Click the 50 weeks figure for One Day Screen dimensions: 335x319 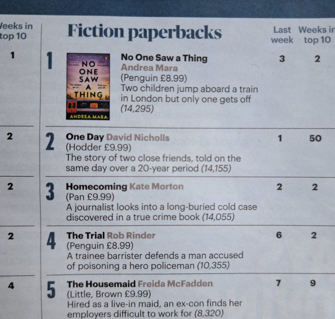[x=315, y=138]
